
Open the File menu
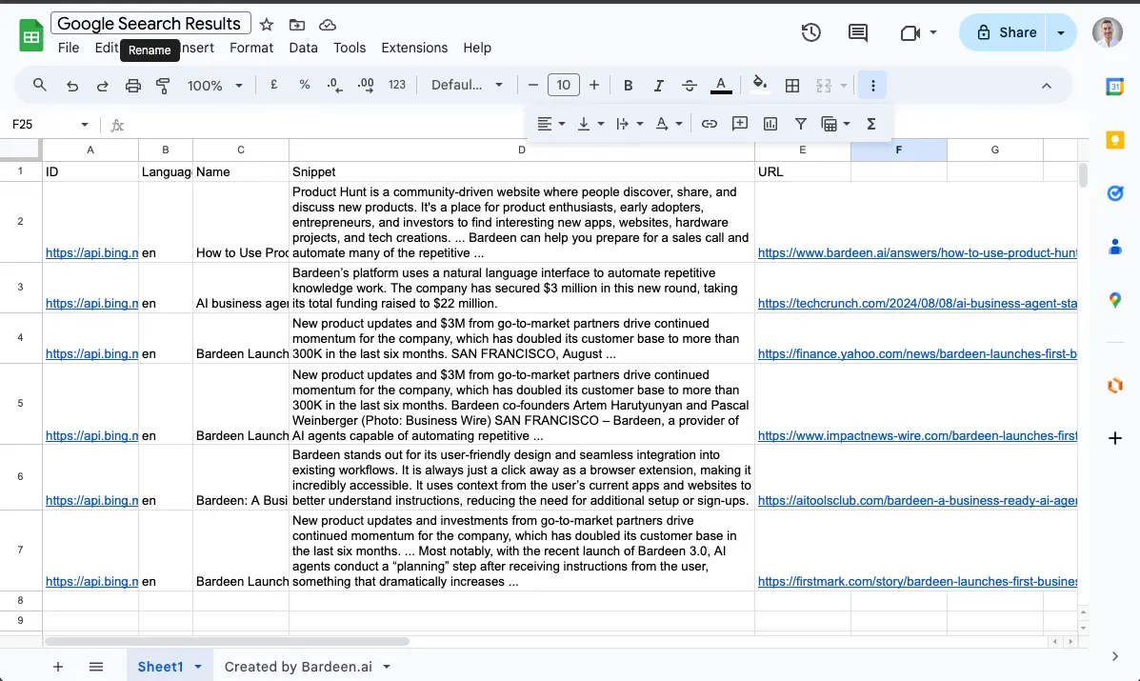[x=69, y=48]
